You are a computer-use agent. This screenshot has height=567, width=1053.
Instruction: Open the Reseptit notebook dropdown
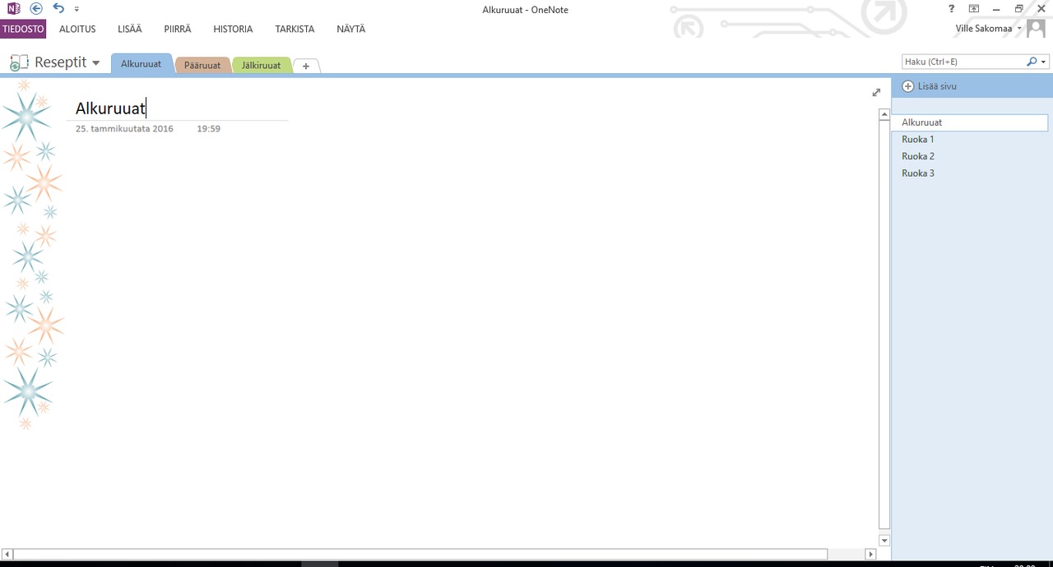tap(95, 63)
